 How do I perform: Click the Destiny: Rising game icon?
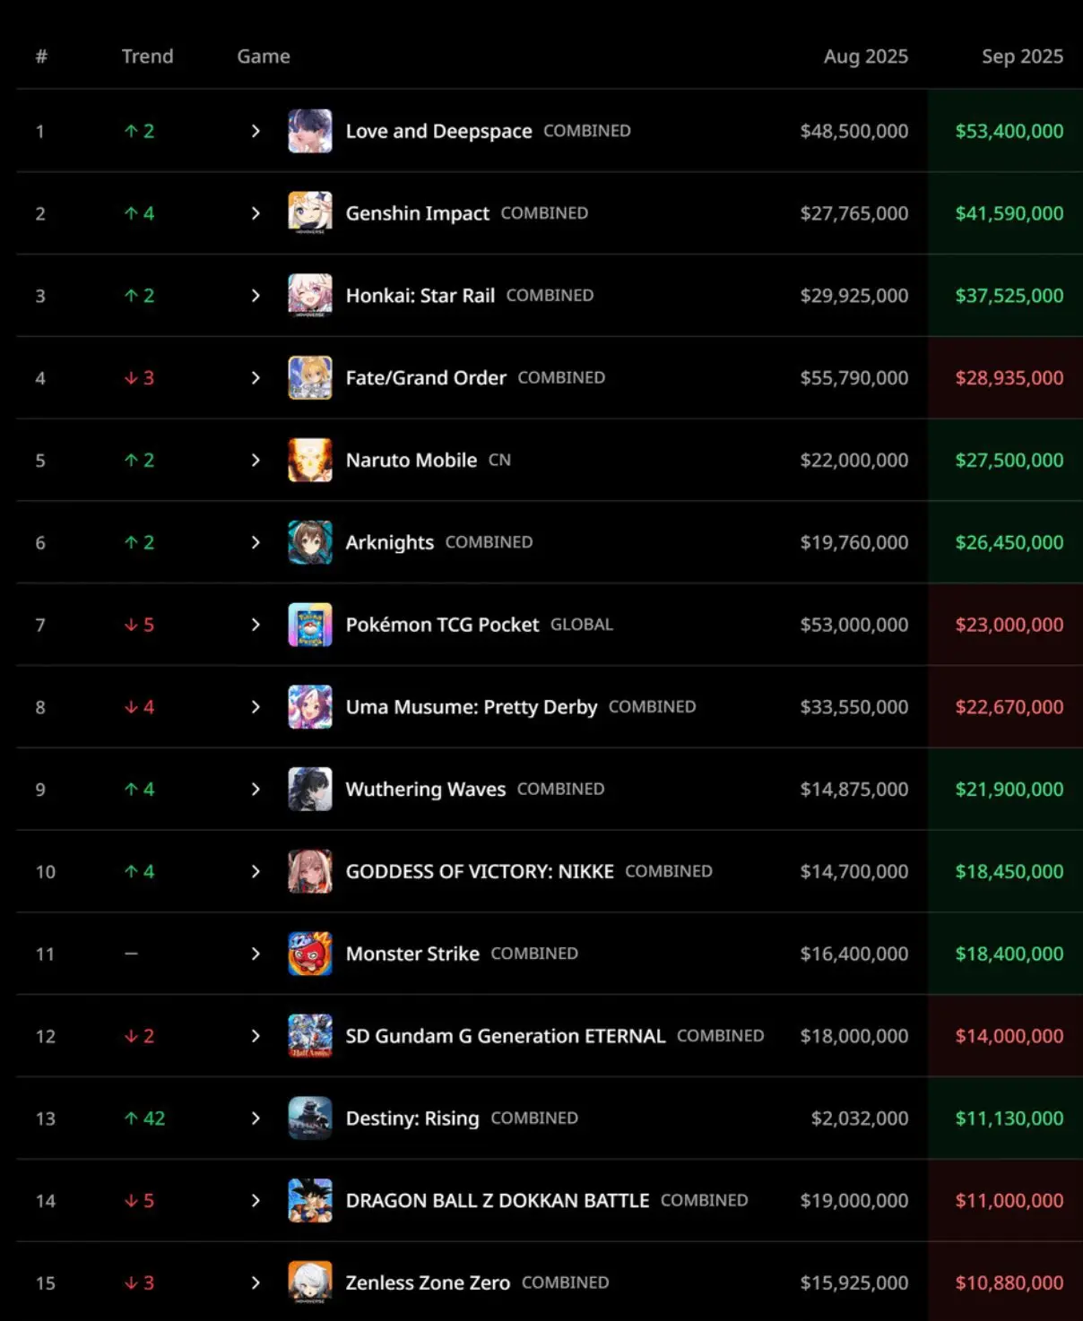[310, 1118]
